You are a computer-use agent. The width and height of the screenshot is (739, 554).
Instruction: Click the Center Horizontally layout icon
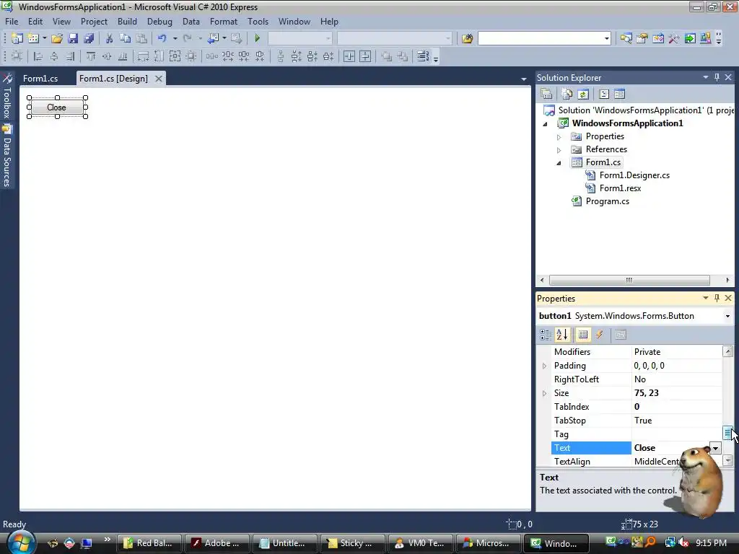point(349,56)
